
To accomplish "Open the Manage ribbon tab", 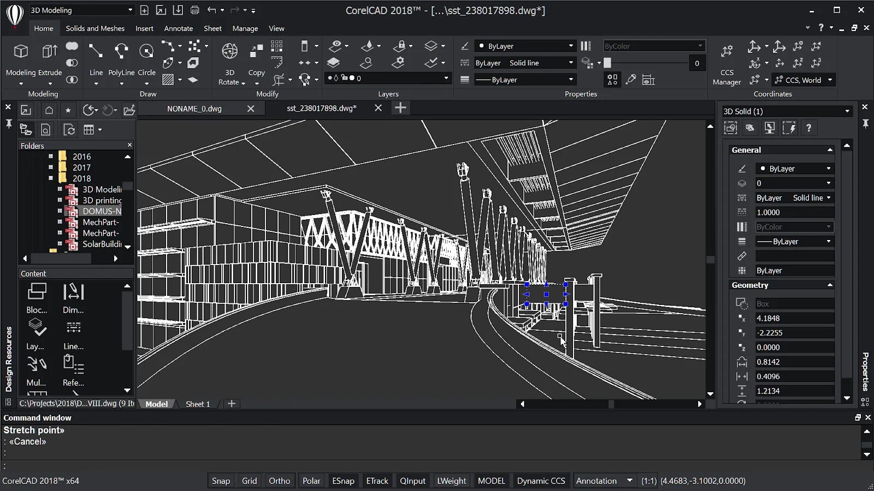I will (245, 28).
